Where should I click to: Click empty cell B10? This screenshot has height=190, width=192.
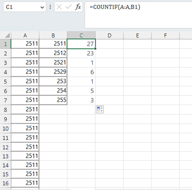(x=53, y=128)
